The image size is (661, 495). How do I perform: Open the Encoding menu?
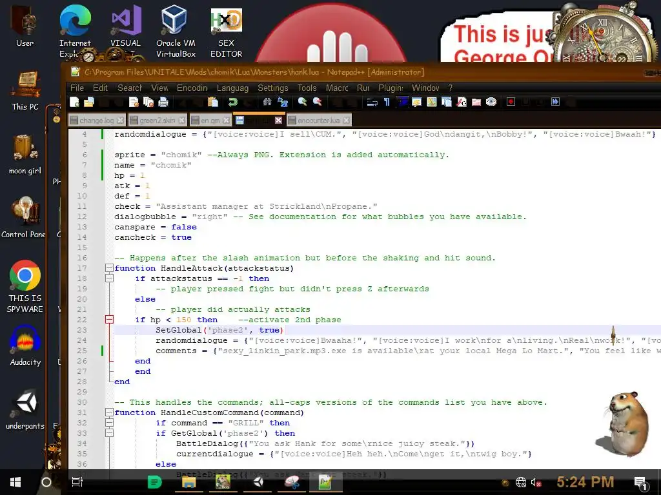click(x=192, y=88)
